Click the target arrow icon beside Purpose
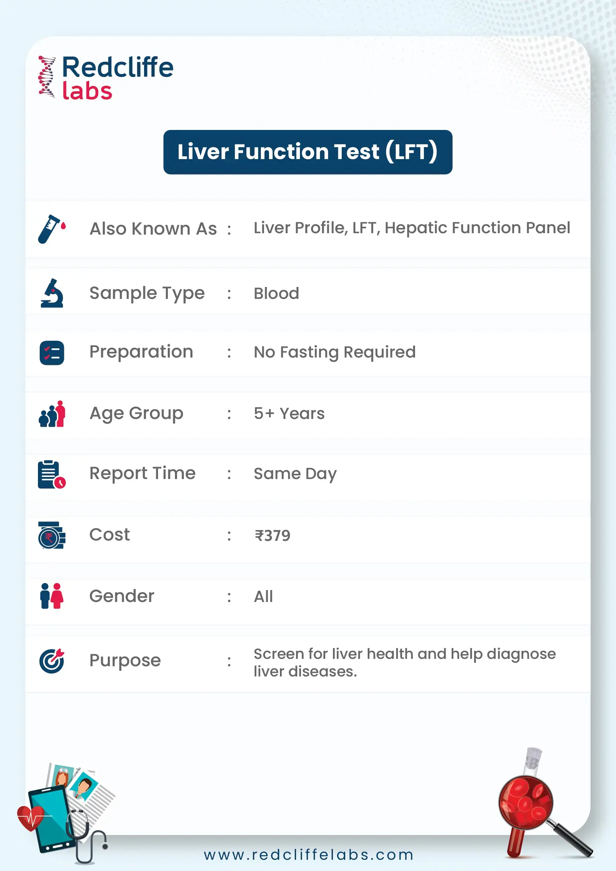 tap(52, 661)
